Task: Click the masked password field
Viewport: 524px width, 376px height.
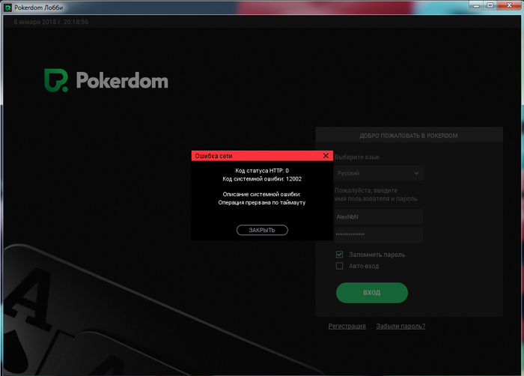Action: click(379, 235)
